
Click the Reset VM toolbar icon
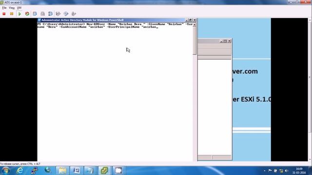pos(27,14)
